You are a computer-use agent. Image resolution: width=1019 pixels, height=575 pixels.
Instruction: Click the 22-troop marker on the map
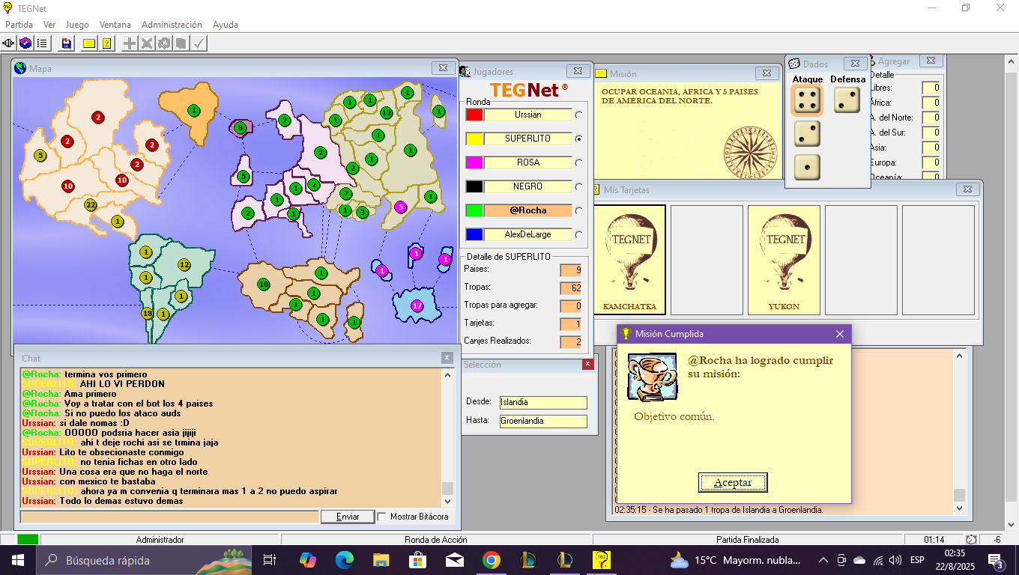pos(91,205)
